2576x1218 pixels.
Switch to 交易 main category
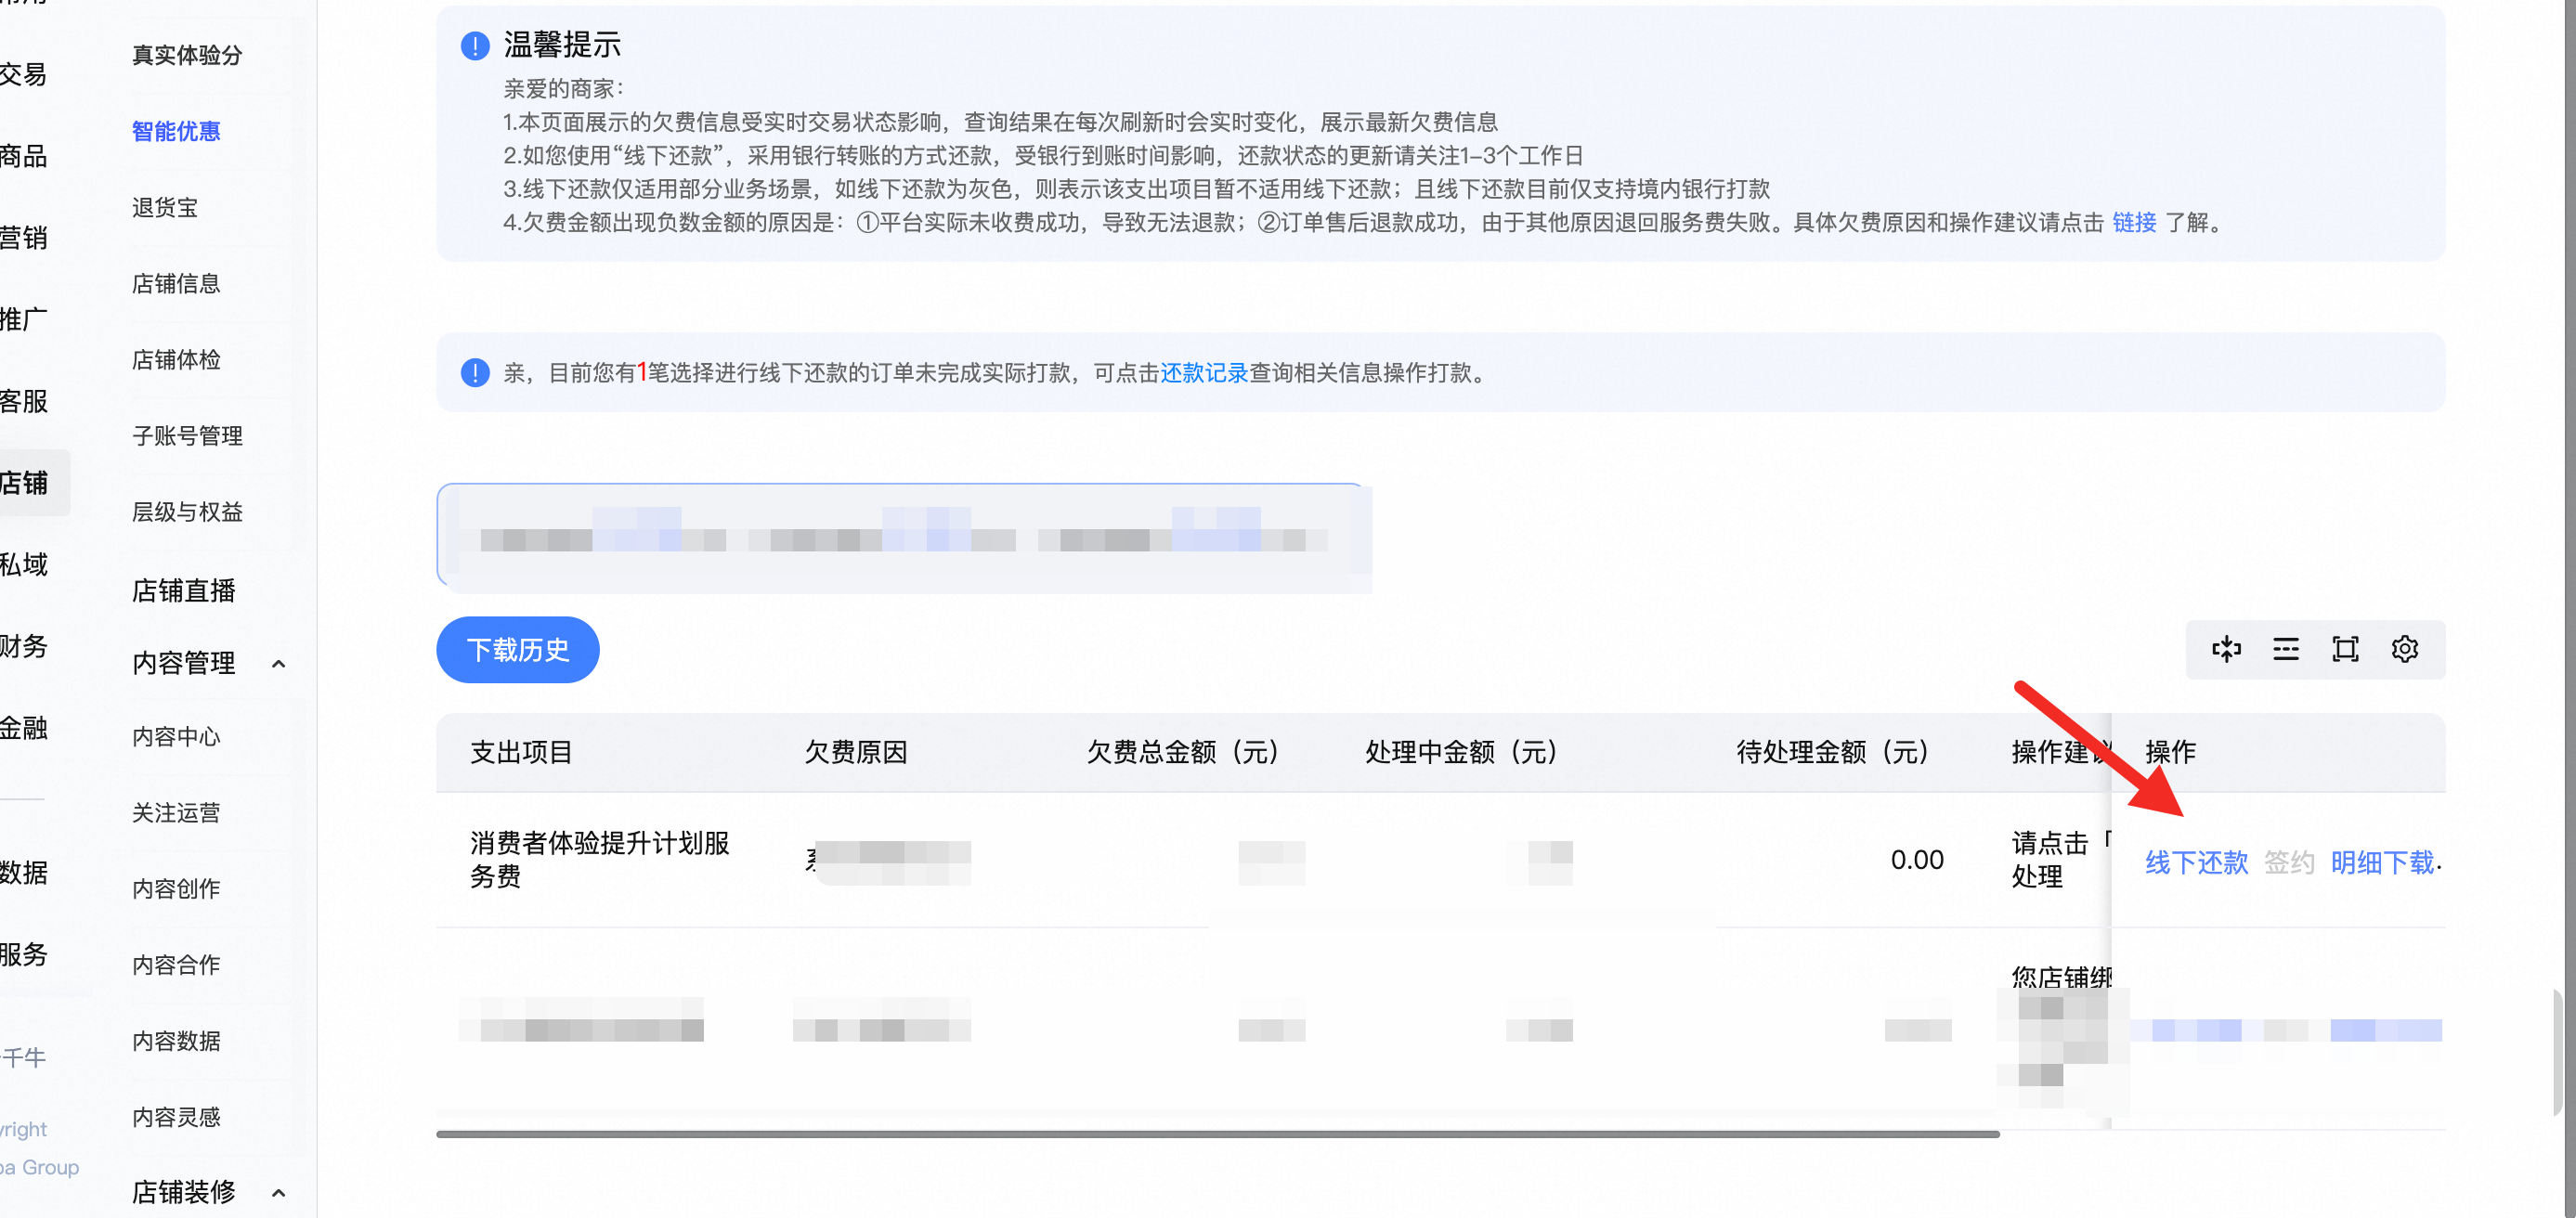coord(24,74)
